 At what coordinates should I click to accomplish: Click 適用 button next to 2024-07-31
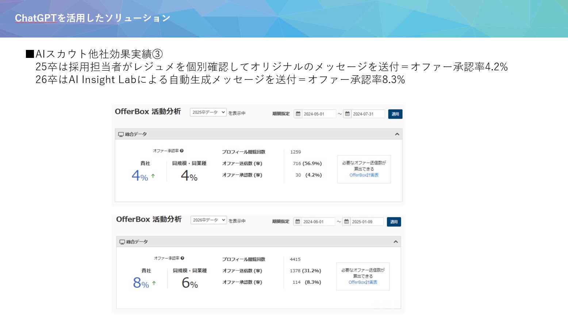(x=395, y=114)
